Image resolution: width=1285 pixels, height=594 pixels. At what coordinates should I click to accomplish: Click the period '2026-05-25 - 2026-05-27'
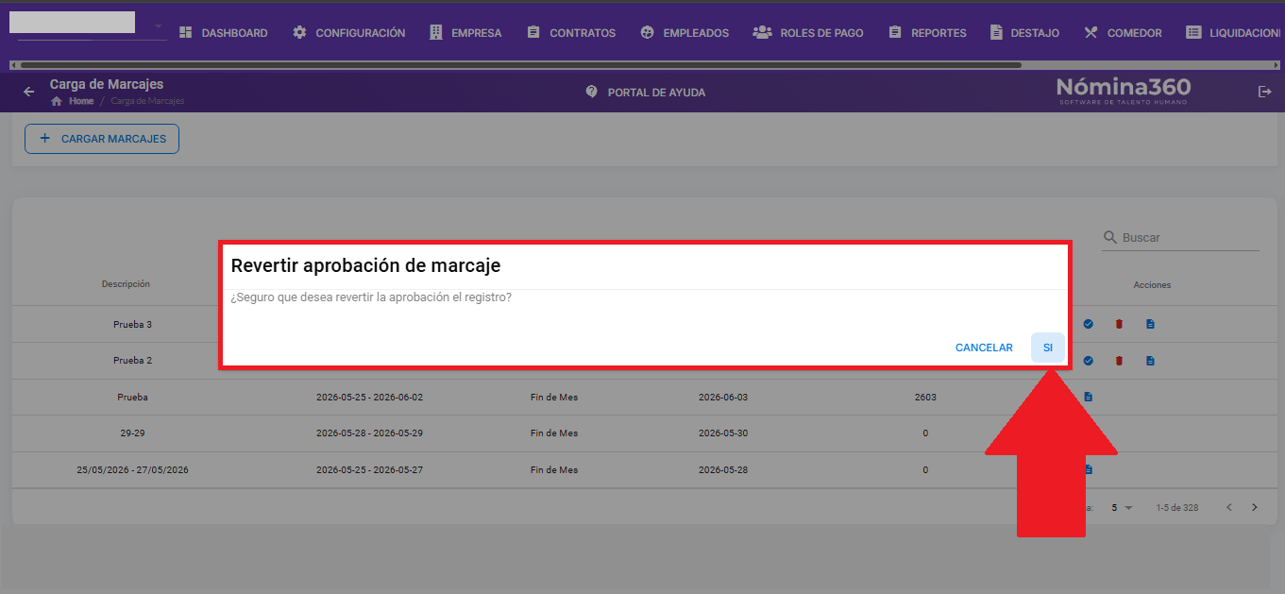369,470
